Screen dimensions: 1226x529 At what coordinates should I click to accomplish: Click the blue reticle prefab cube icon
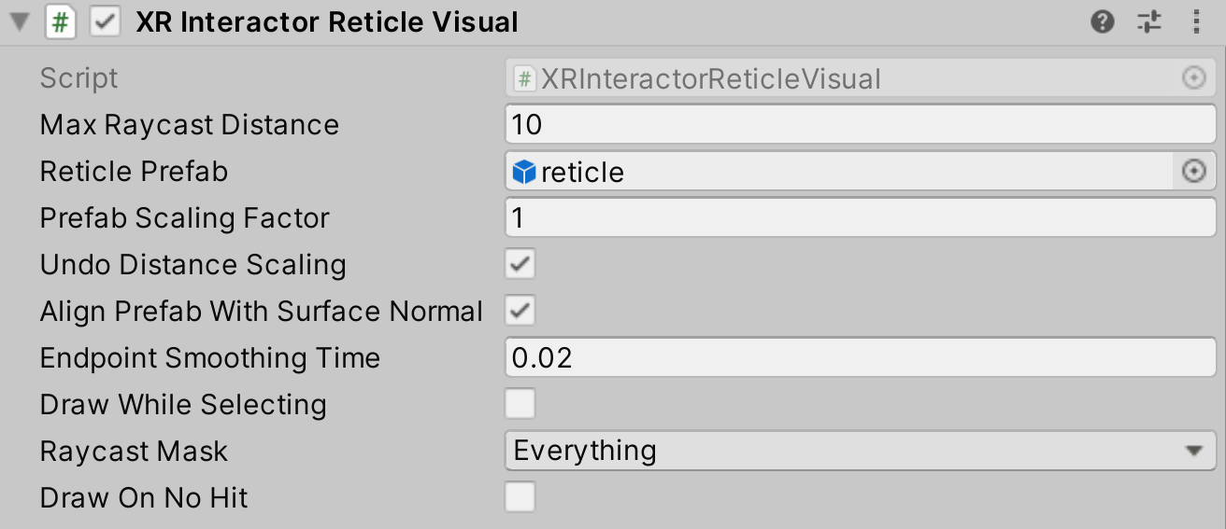click(524, 172)
